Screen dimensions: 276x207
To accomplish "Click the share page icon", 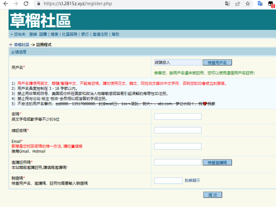I will point(237,4).
